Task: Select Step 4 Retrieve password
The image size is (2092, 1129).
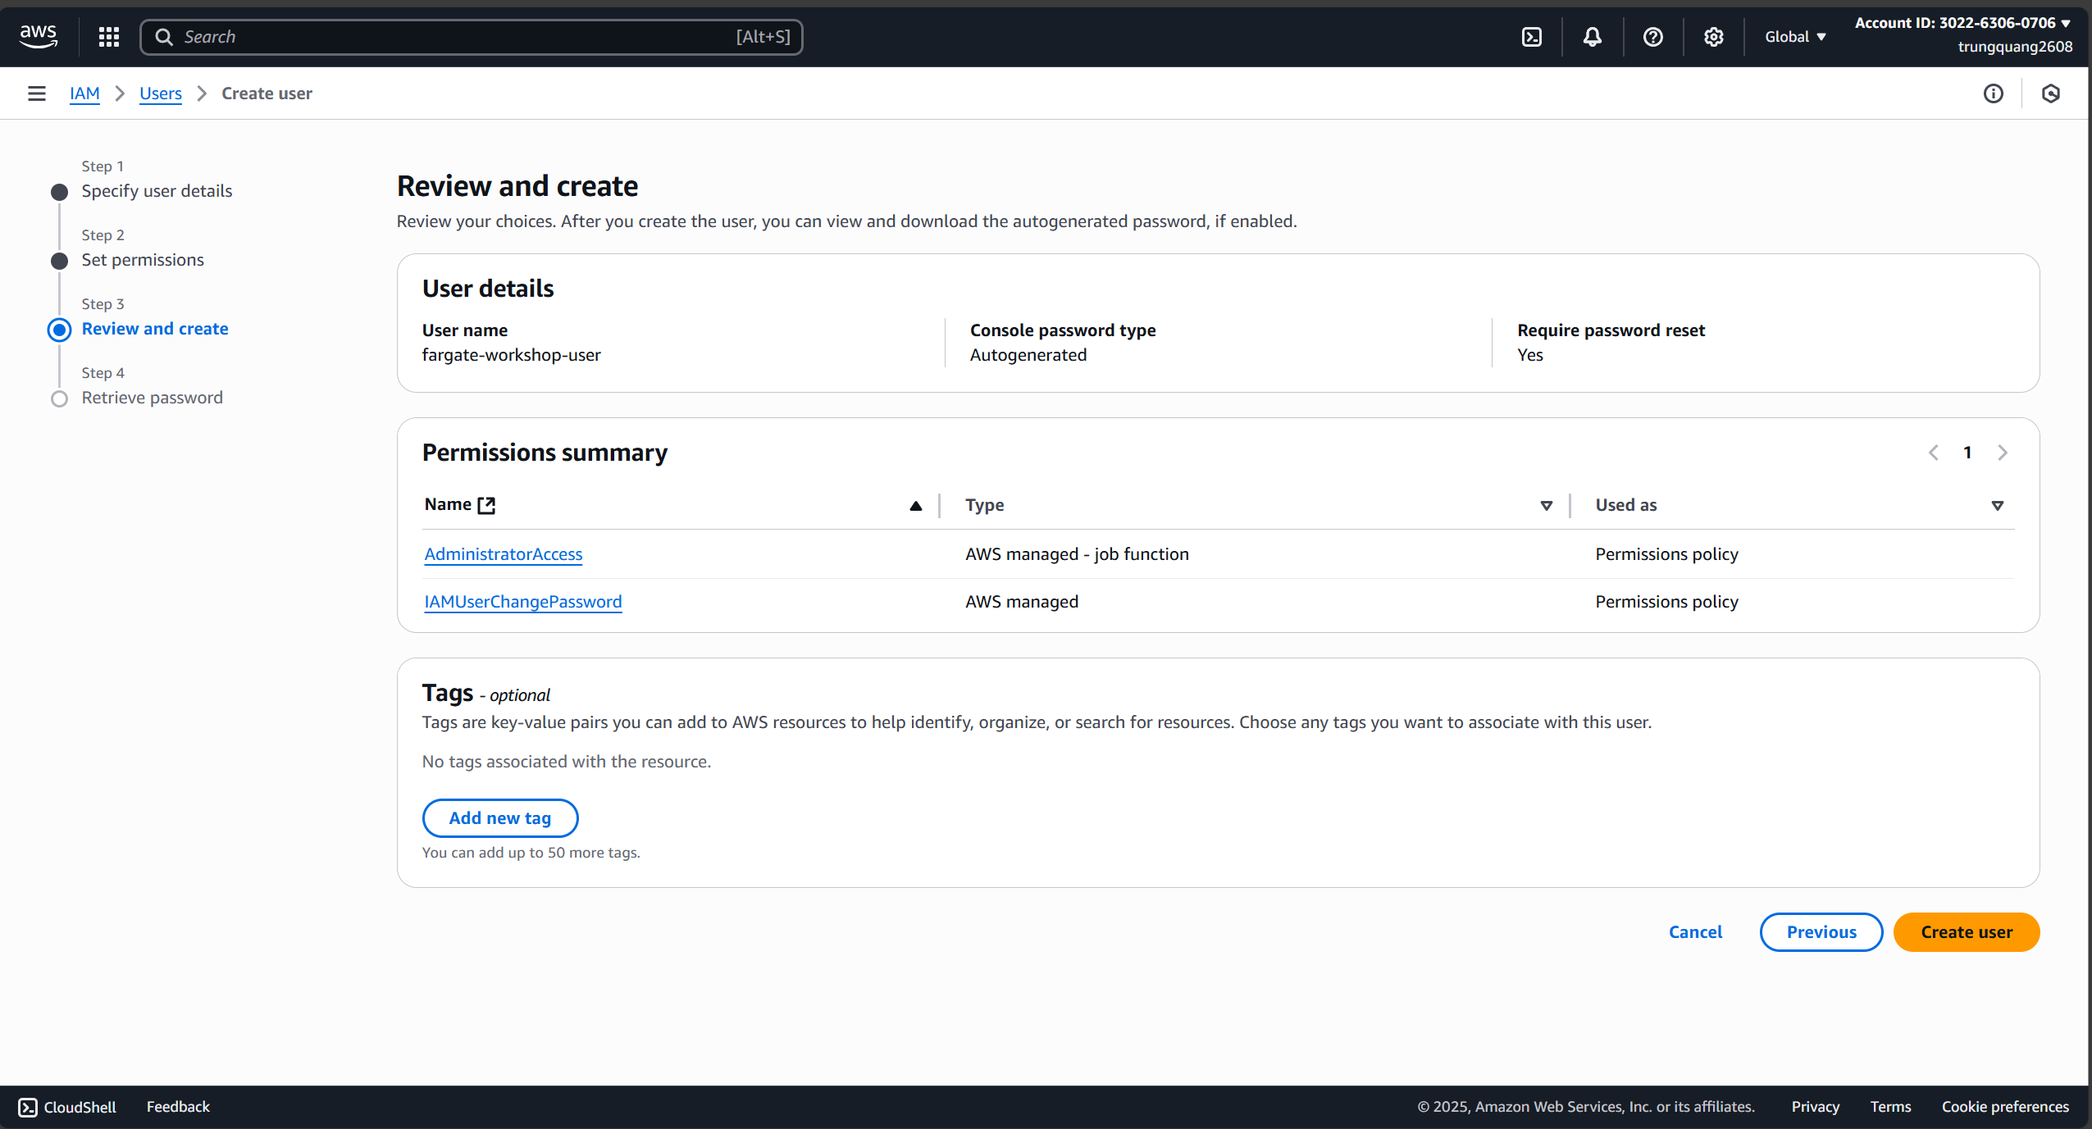Action: (152, 398)
